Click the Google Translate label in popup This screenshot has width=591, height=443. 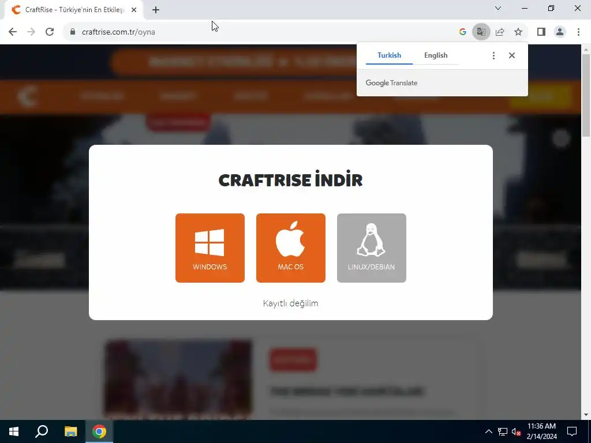pyautogui.click(x=391, y=83)
